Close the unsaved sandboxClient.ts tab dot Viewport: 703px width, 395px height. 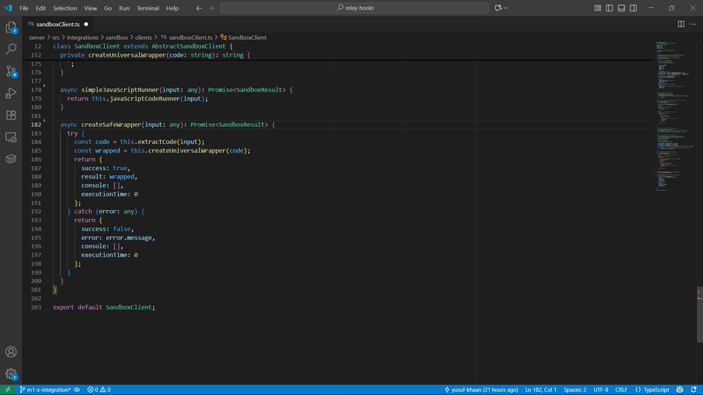[x=86, y=25]
